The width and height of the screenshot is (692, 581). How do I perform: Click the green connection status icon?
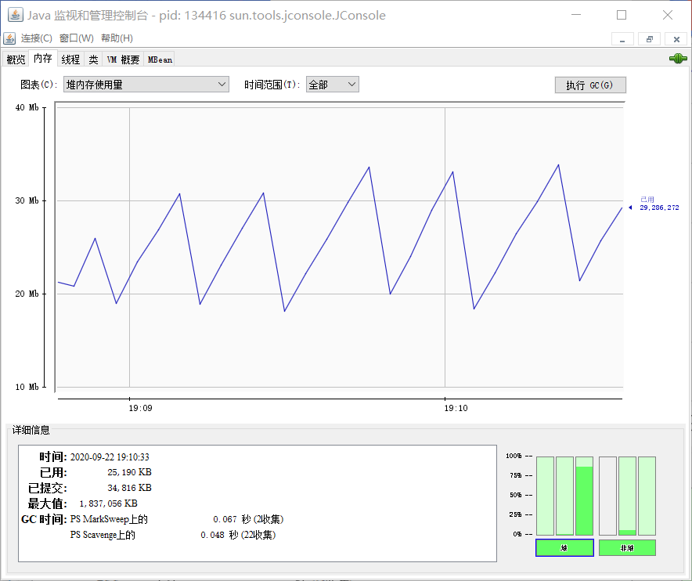(678, 58)
